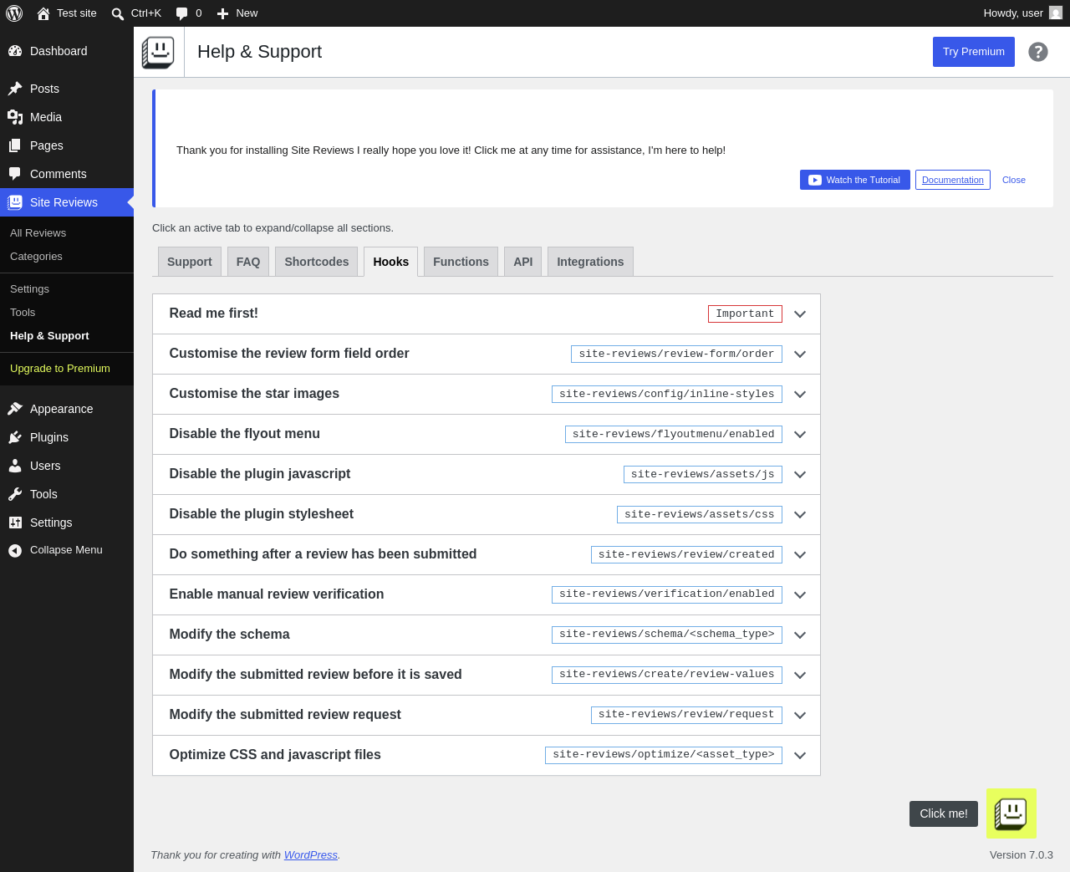Open the Functions tab
The width and height of the screenshot is (1070, 872).
[x=461, y=262]
